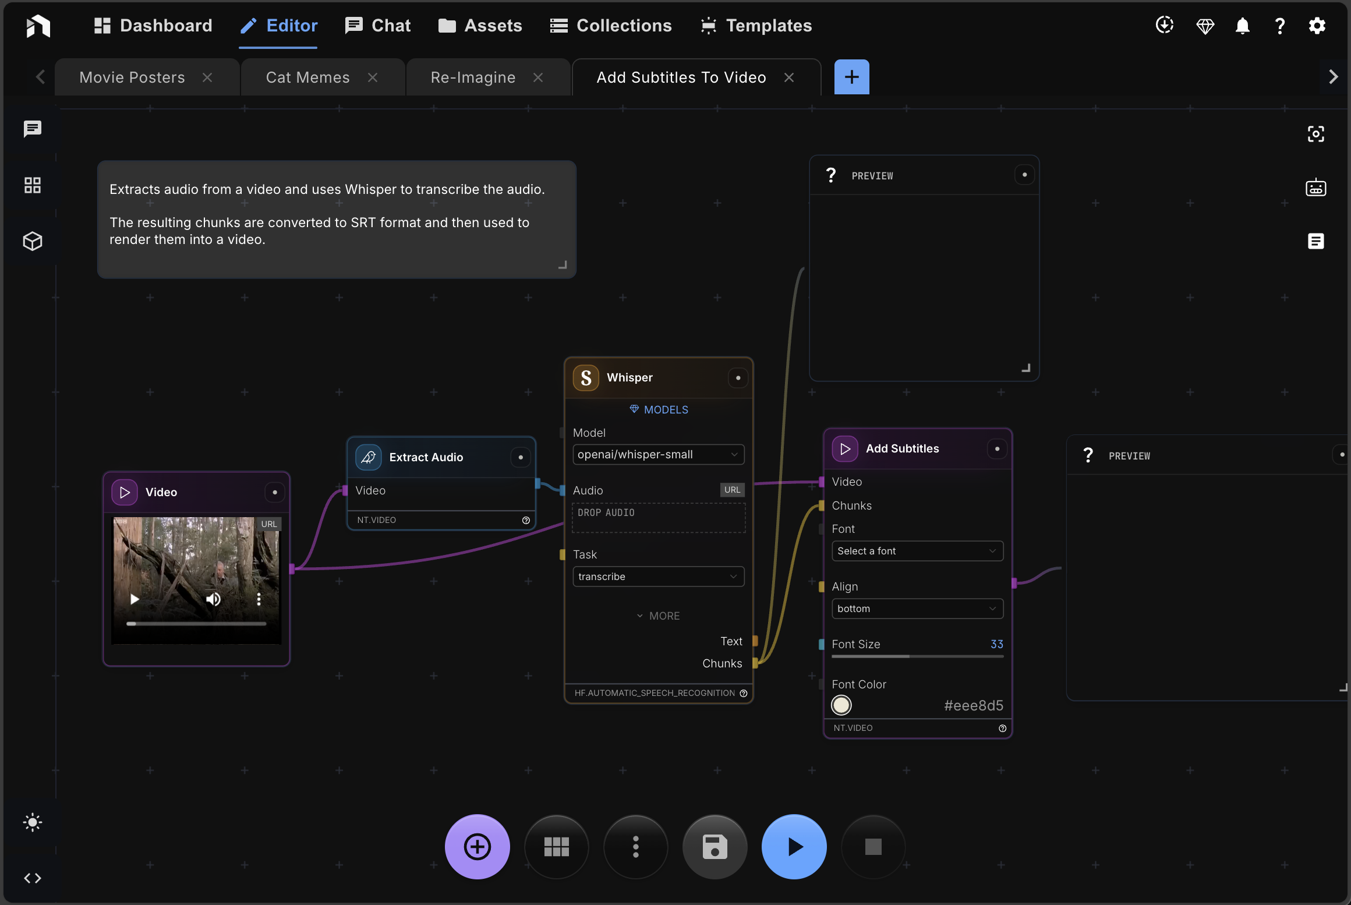This screenshot has height=905, width=1351.
Task: Open notifications via the bell icon
Action: tap(1242, 26)
